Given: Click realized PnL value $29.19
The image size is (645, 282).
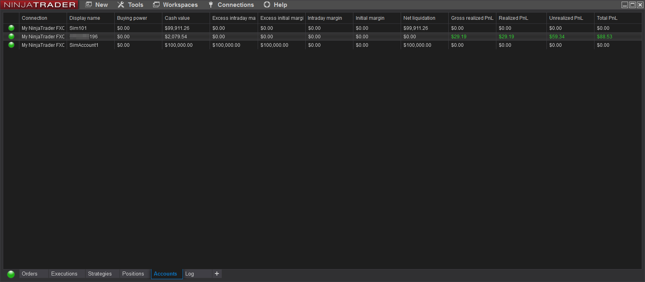Looking at the screenshot, I should click(506, 37).
